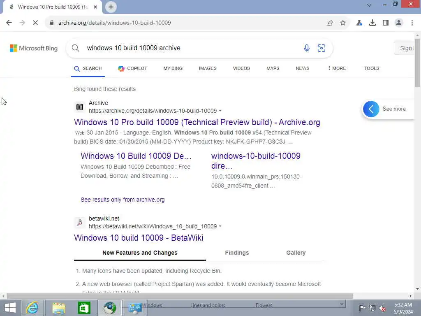
Task: Bookmark this page with star icon
Action: pyautogui.click(x=343, y=23)
